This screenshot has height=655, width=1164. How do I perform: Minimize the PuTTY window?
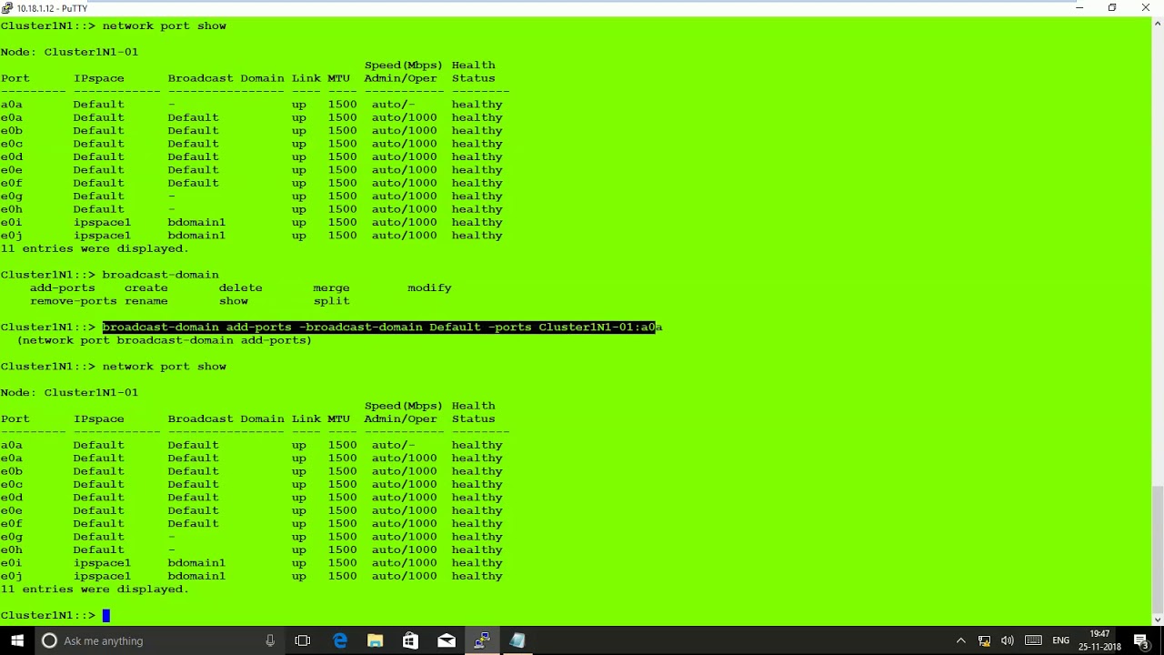1079,8
